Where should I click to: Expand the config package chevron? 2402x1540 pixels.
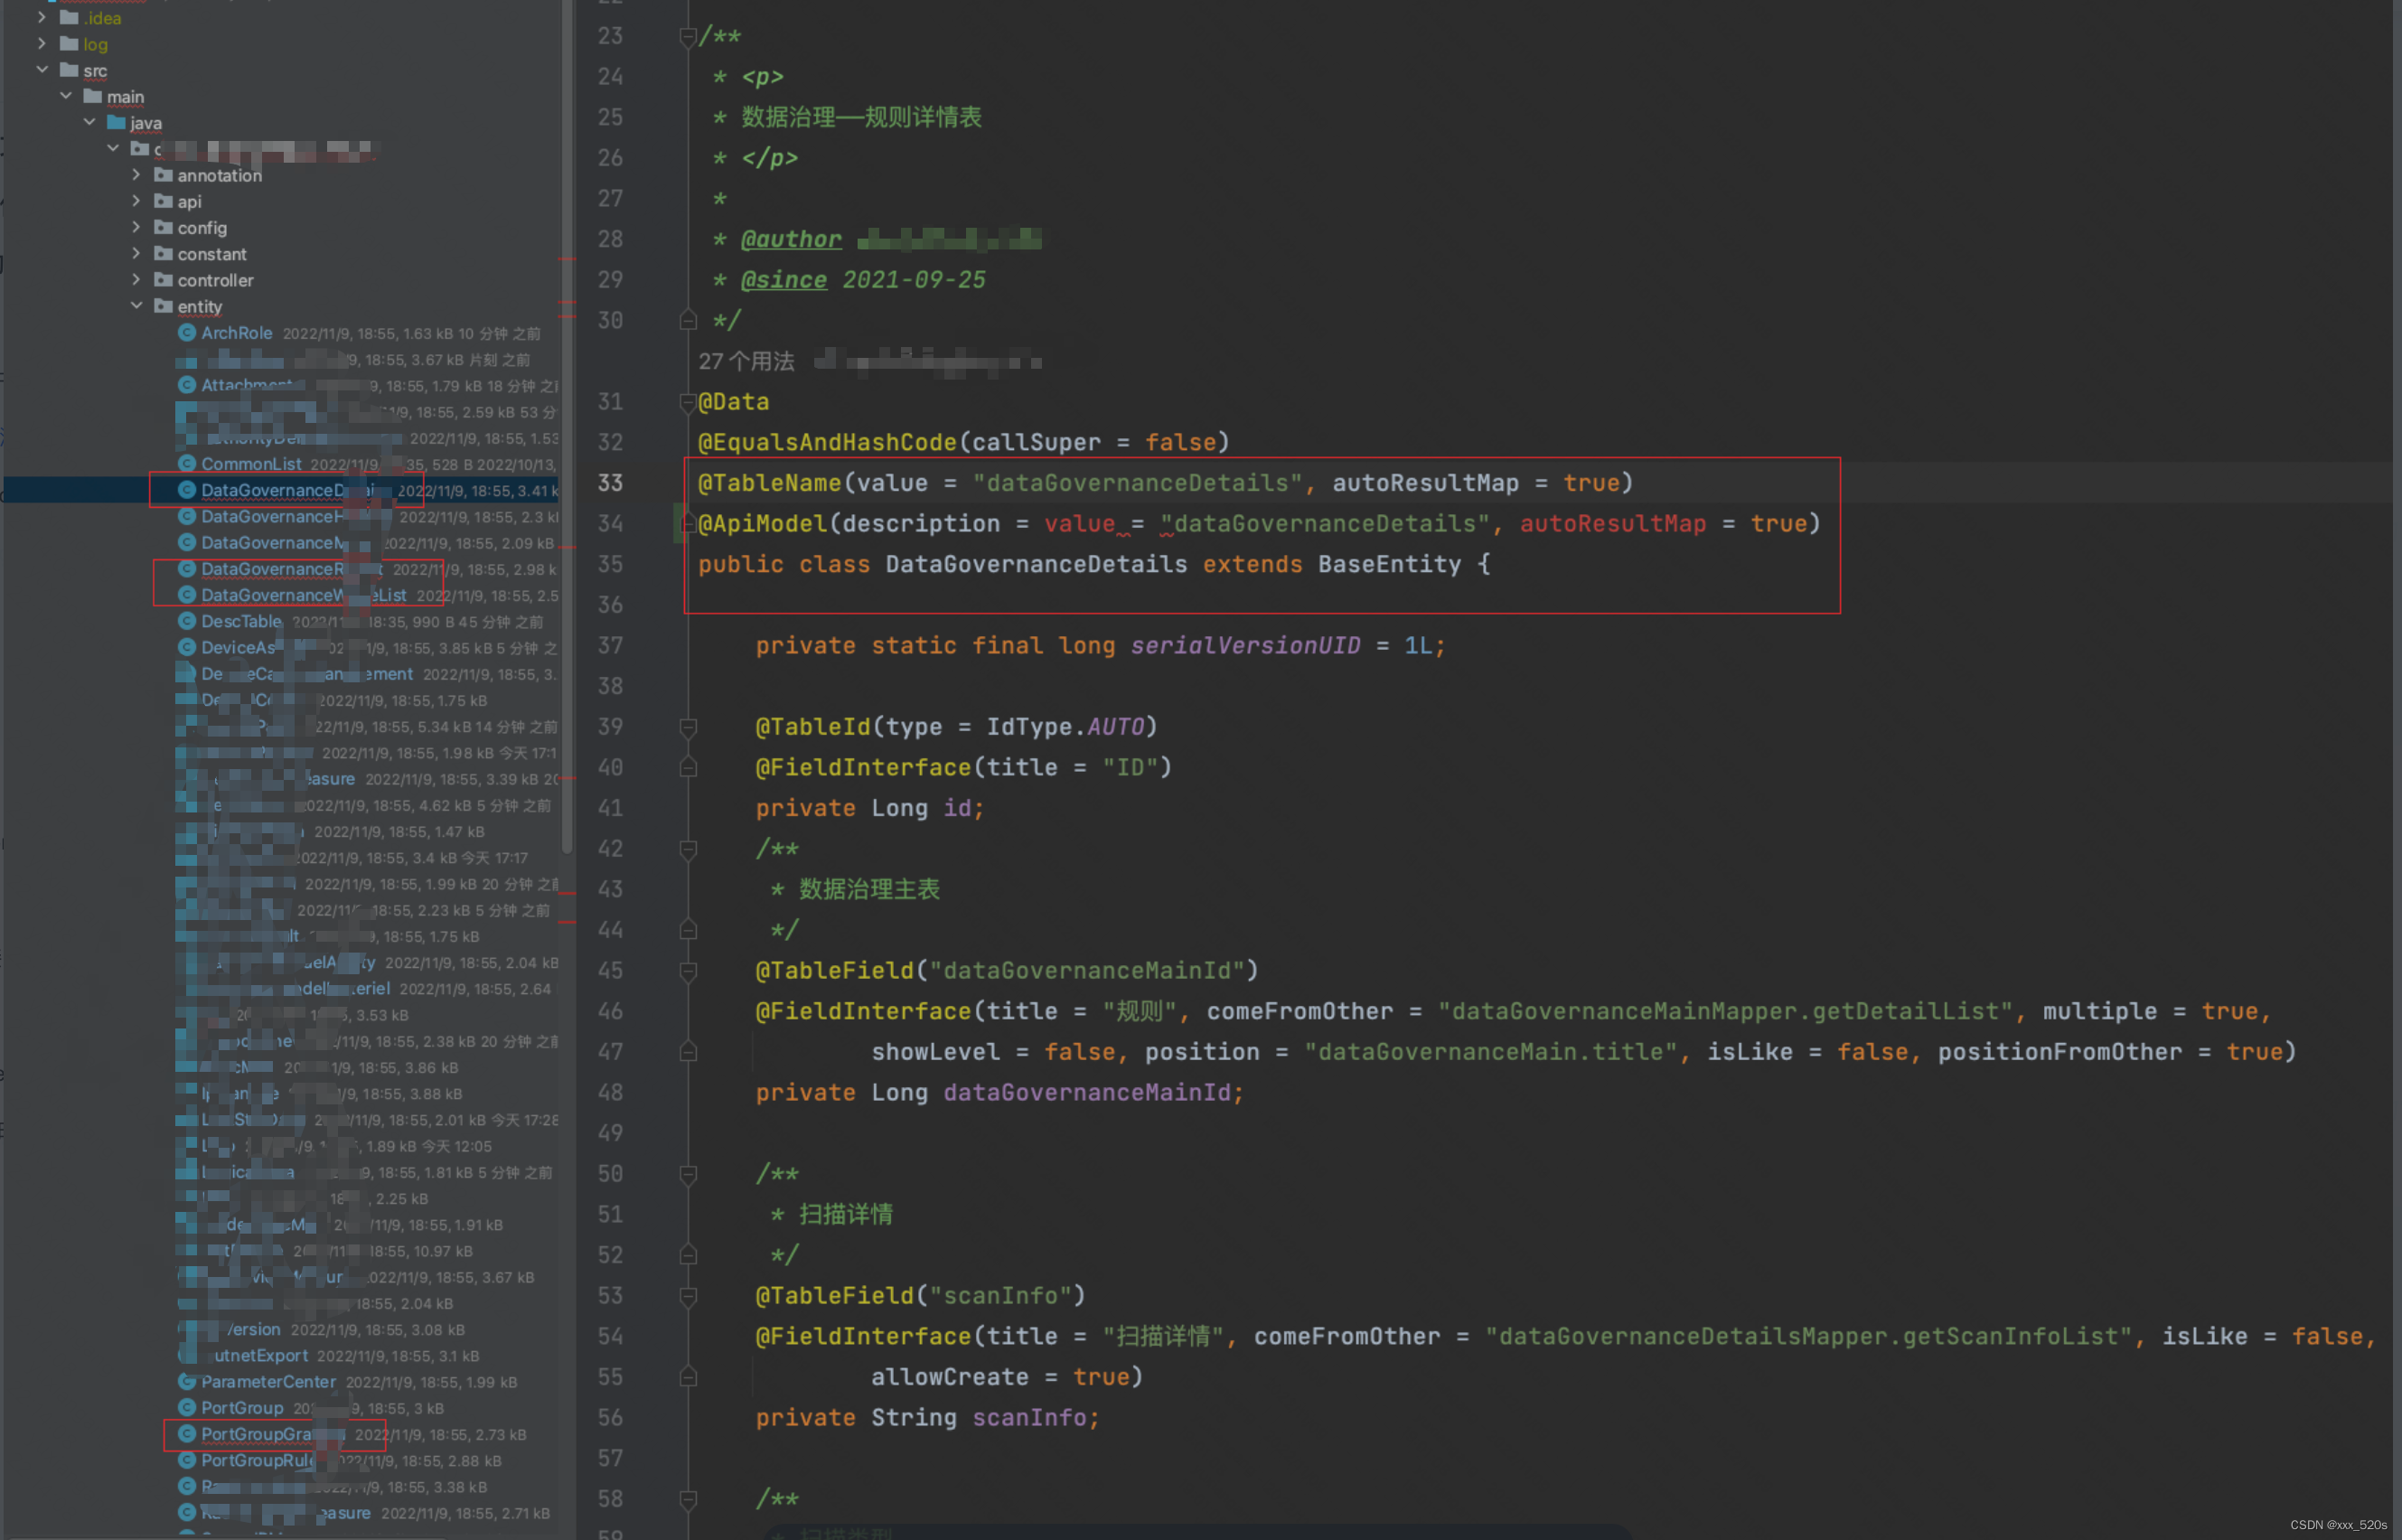click(x=136, y=226)
